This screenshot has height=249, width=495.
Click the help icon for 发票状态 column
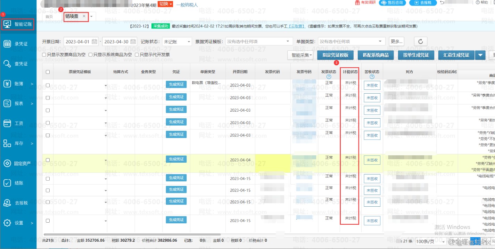(x=329, y=77)
